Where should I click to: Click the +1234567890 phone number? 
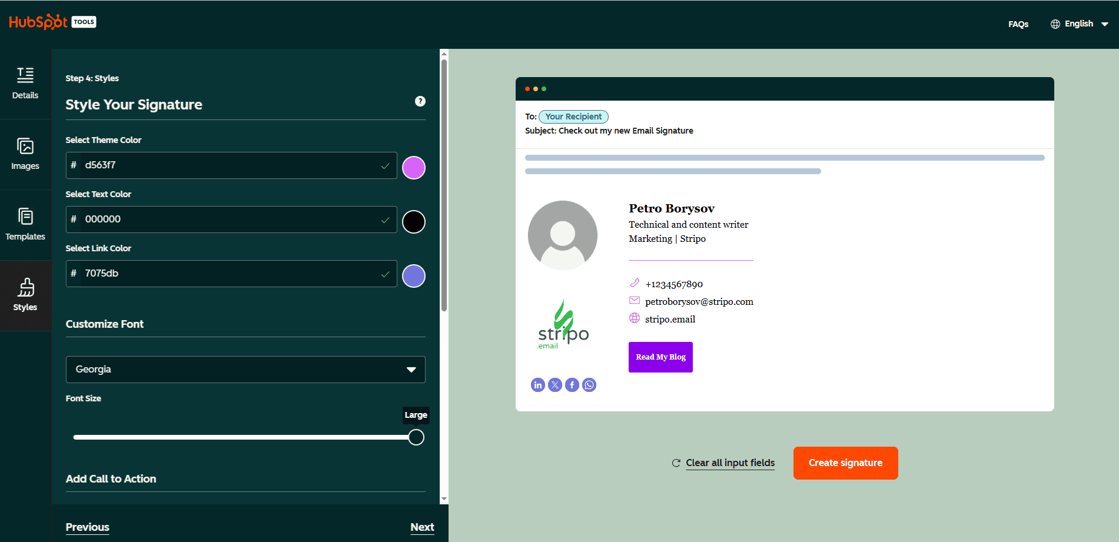[674, 284]
